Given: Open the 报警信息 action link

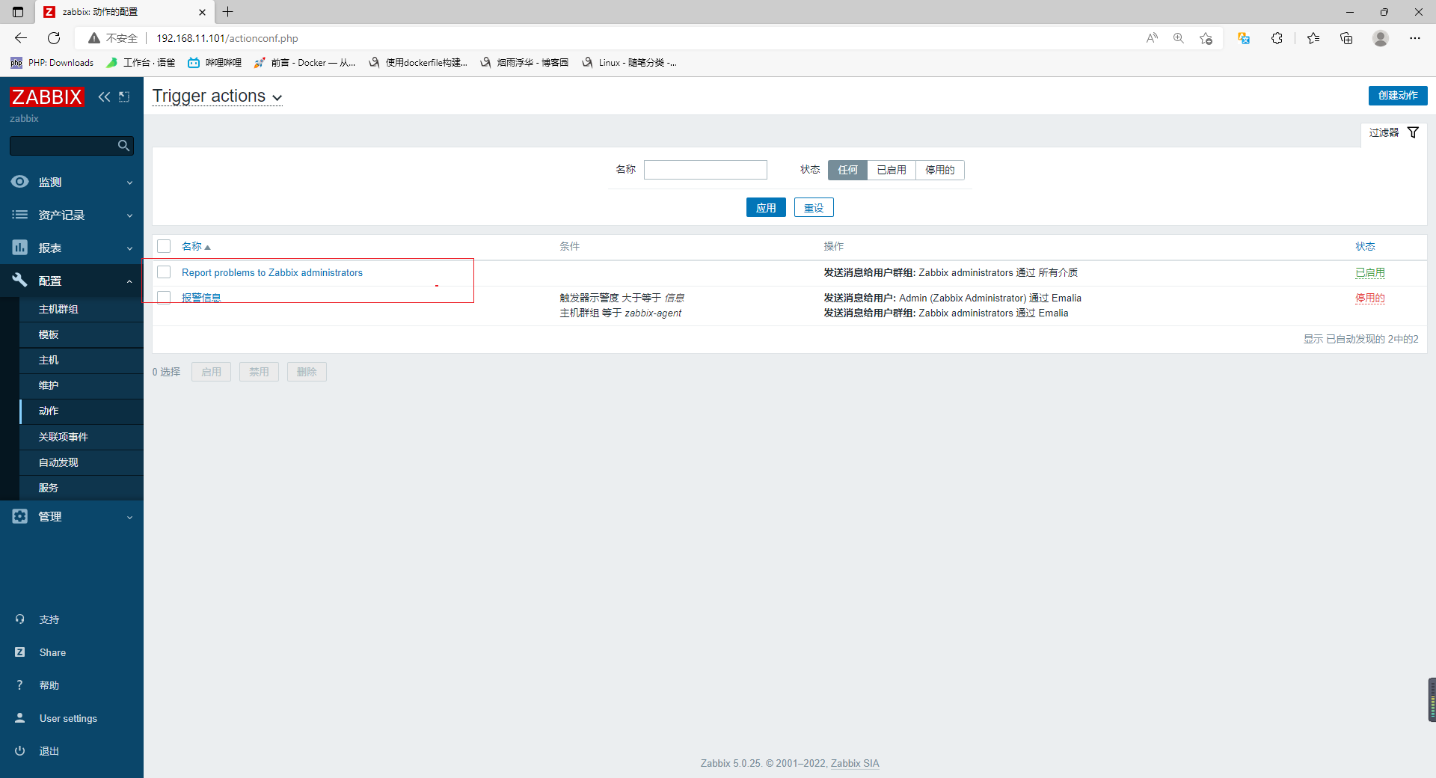Looking at the screenshot, I should coord(201,298).
